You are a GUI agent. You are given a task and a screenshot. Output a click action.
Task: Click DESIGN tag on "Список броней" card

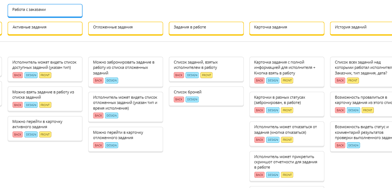point(192,99)
